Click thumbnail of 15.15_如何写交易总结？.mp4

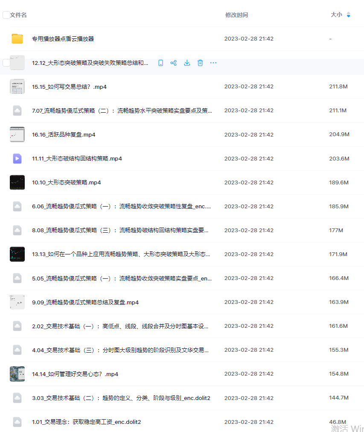(x=17, y=87)
